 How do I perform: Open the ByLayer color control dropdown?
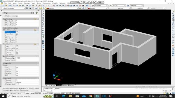click(x=106, y=8)
